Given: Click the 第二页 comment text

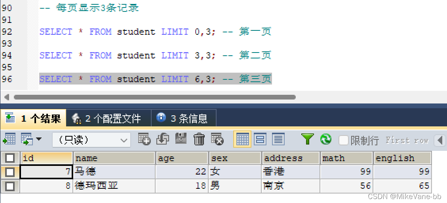Looking at the screenshot, I should 255,55.
